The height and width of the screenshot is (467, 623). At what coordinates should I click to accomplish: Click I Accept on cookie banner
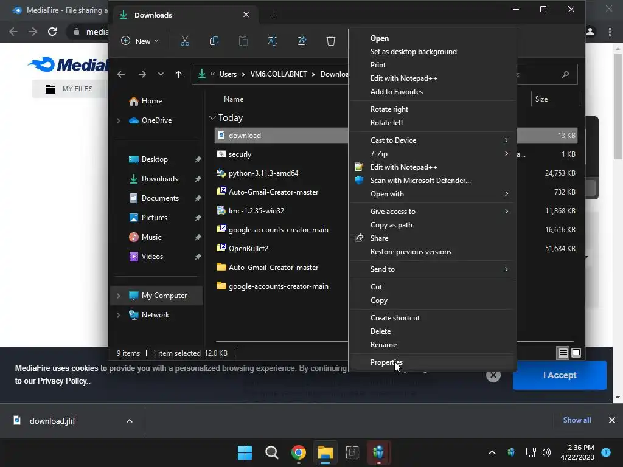tap(560, 375)
